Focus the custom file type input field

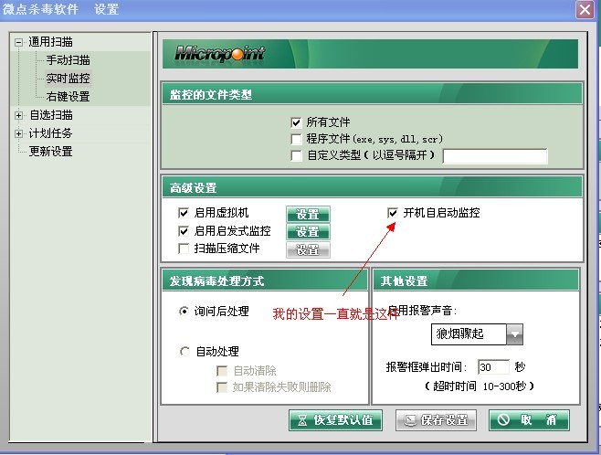coord(495,156)
